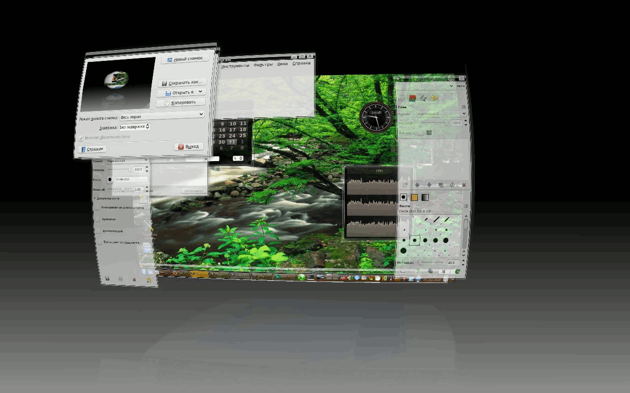Click the Копировать button

tap(180, 102)
